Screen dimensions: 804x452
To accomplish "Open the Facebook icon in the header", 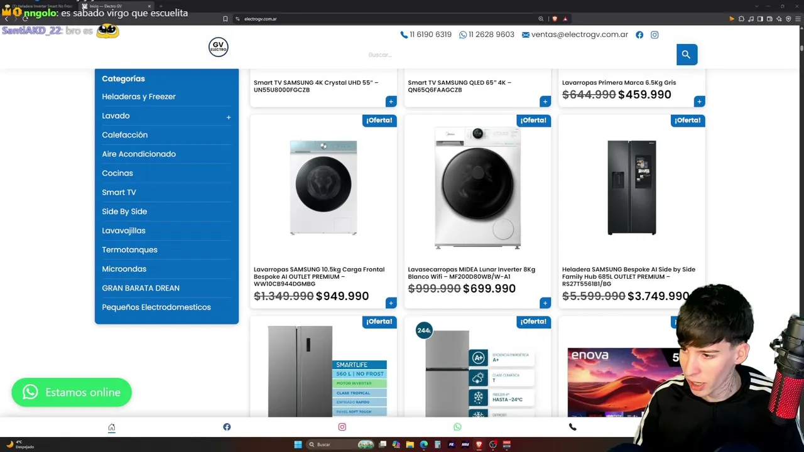I will (x=639, y=35).
